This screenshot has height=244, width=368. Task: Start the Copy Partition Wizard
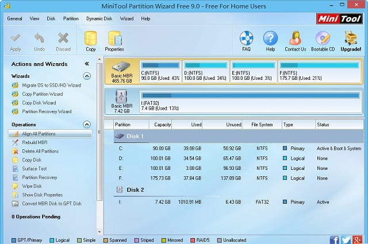(42, 94)
